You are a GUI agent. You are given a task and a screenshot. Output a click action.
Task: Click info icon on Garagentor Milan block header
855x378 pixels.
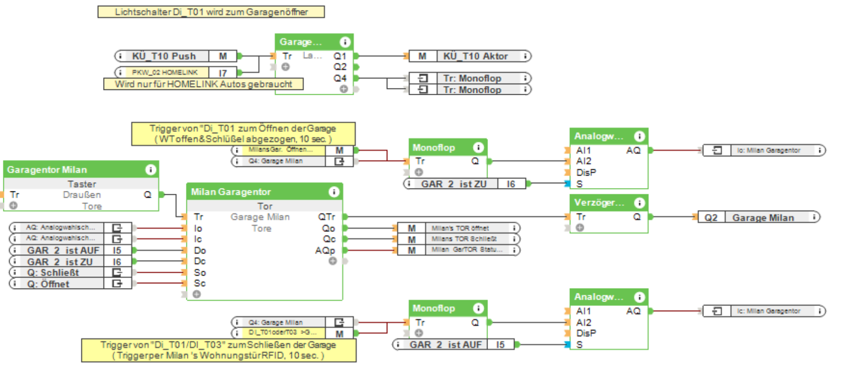point(151,170)
